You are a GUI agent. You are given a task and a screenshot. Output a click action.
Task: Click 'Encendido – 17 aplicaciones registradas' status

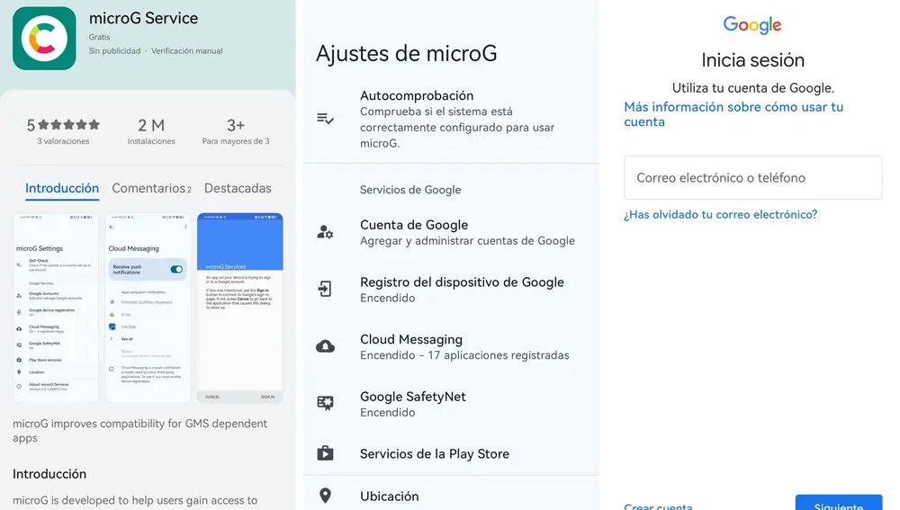(x=464, y=355)
